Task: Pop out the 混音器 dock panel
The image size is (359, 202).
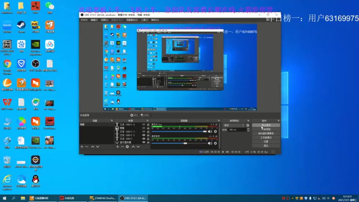Action: (x=219, y=120)
